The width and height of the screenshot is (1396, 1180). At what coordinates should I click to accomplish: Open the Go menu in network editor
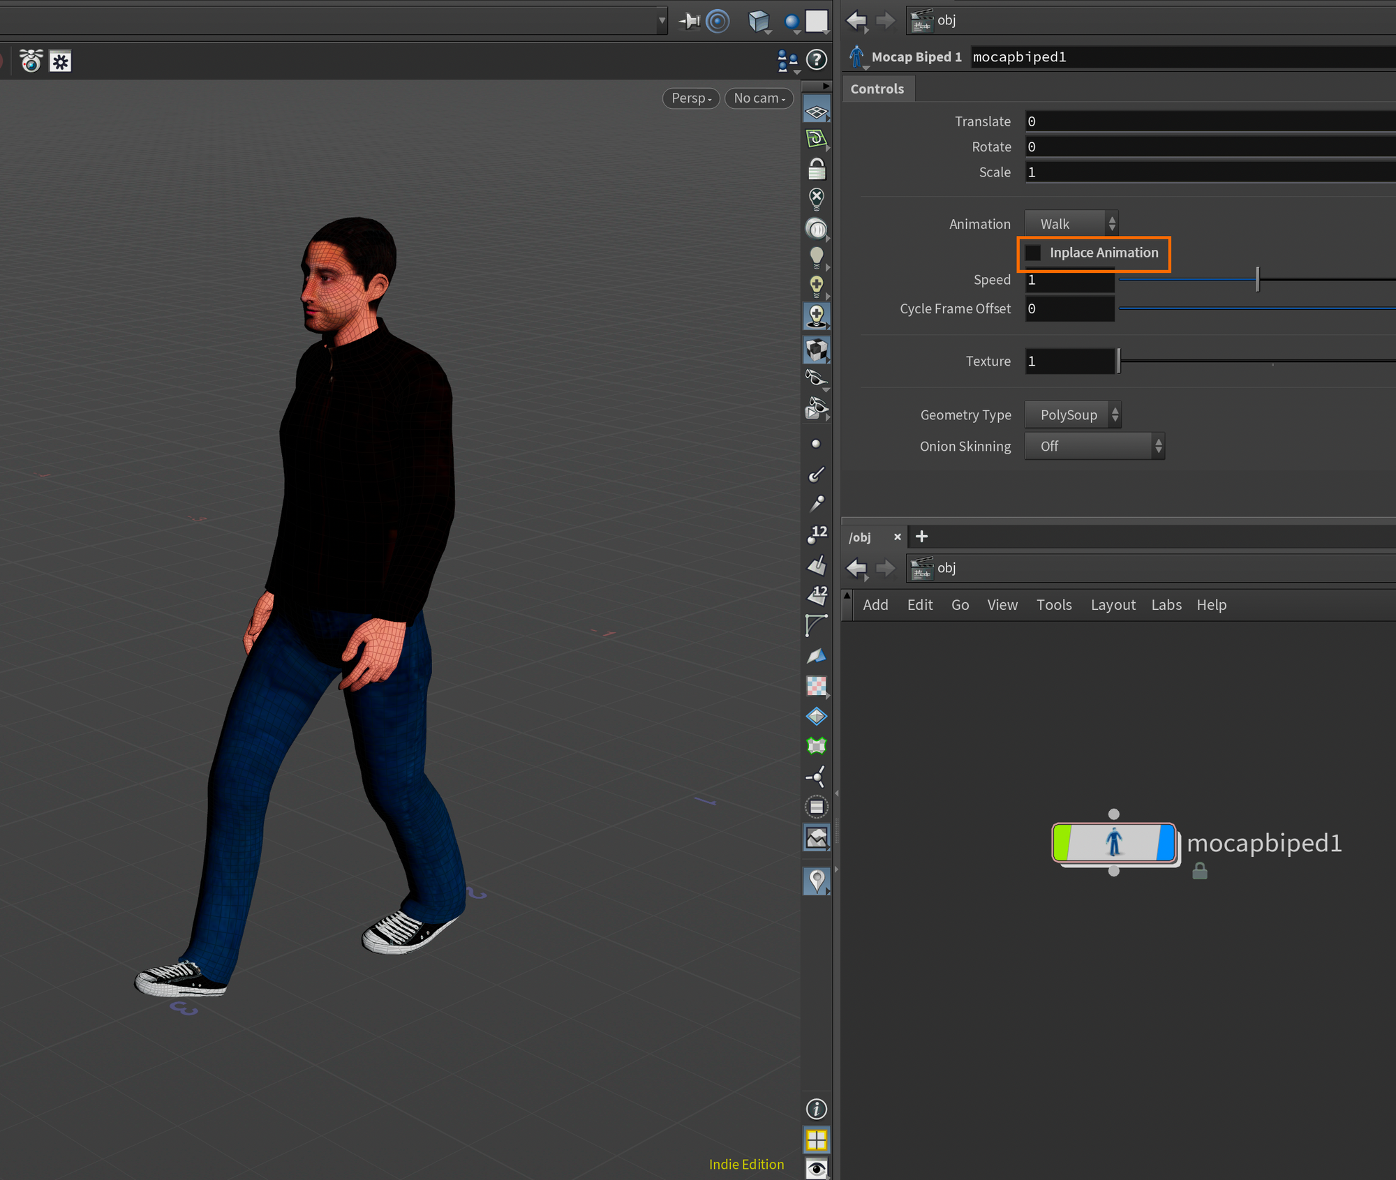tap(960, 605)
